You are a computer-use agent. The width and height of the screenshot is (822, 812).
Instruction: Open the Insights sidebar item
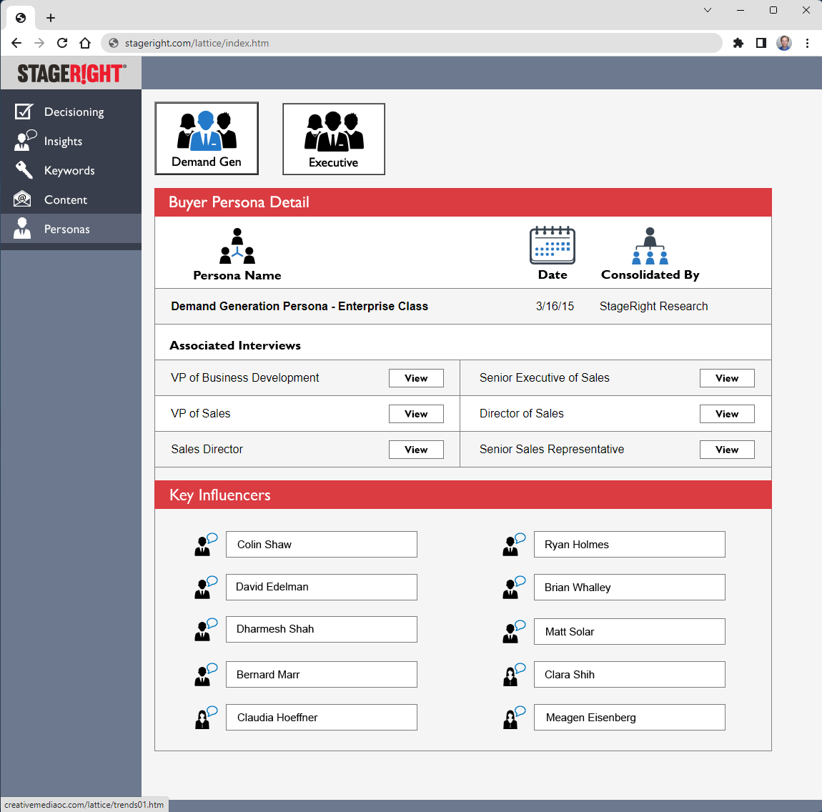pos(71,142)
